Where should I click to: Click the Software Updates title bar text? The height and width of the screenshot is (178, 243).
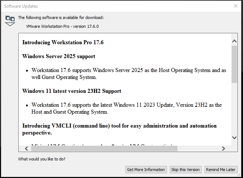coord(21,6)
